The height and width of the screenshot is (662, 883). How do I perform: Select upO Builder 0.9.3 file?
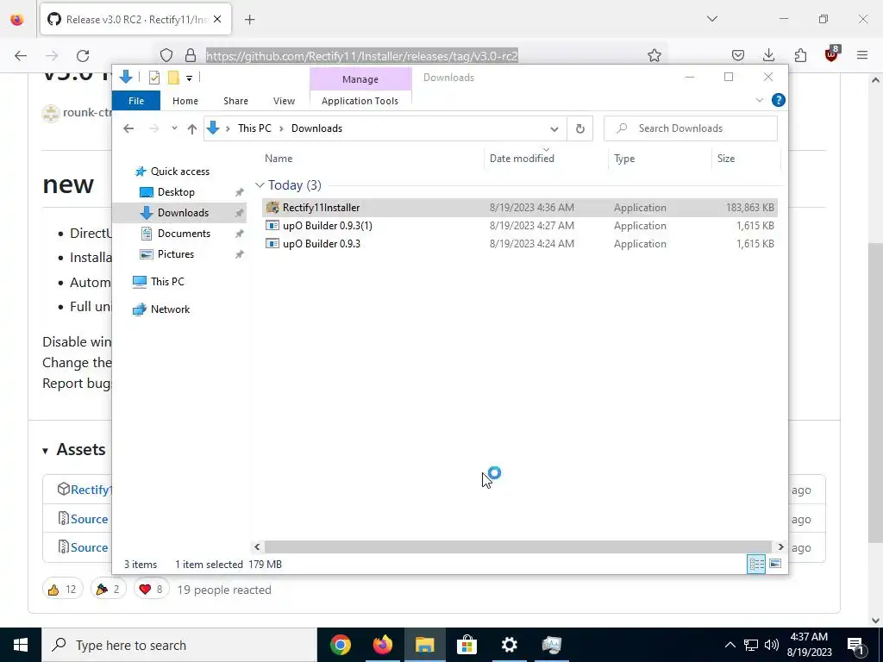tap(519, 244)
